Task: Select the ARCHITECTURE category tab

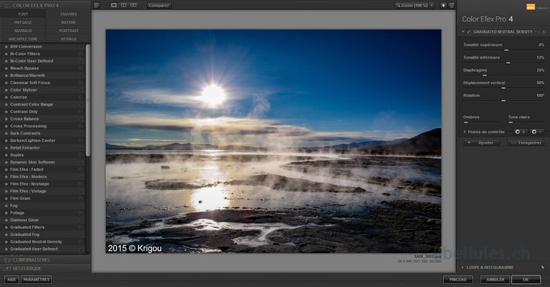Action: (23, 39)
